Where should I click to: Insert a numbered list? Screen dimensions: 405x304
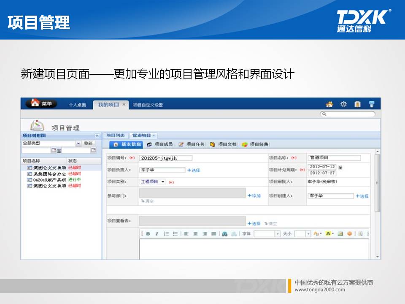pos(166,233)
